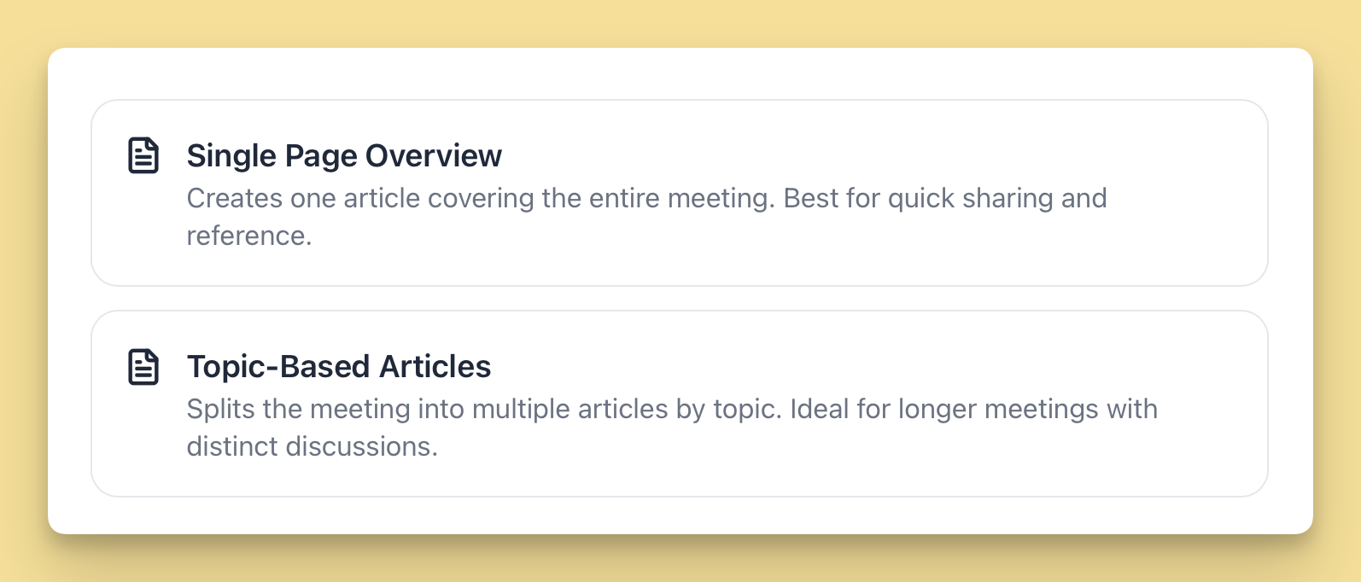Click "distinct discussions." text in the second card
The height and width of the screenshot is (582, 1361).
pos(312,446)
